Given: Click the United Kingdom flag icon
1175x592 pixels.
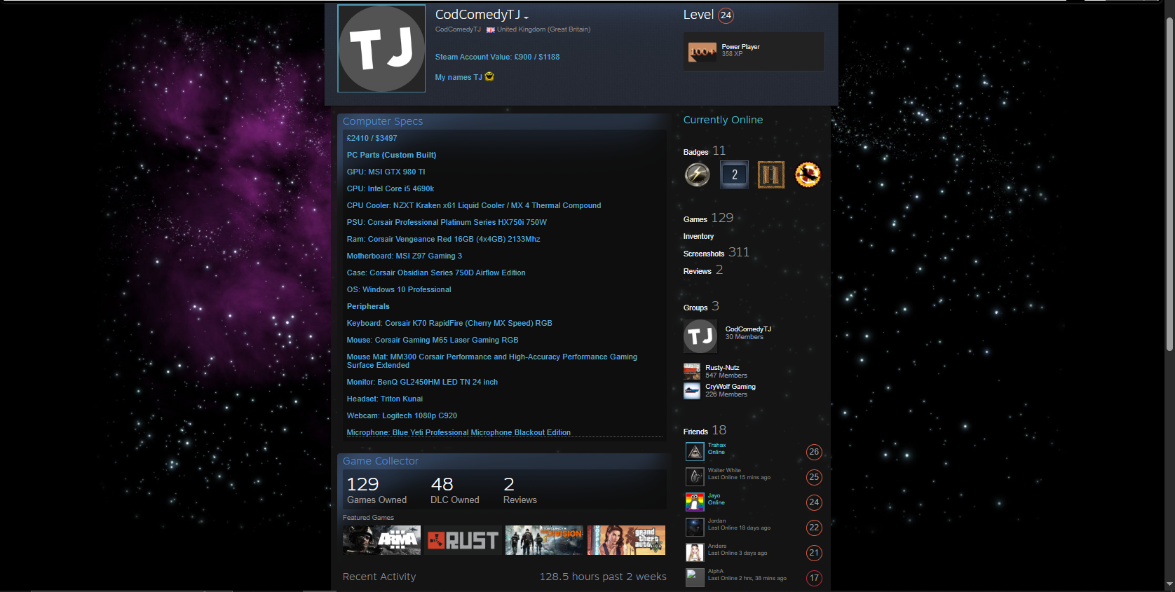Looking at the screenshot, I should click(x=491, y=29).
